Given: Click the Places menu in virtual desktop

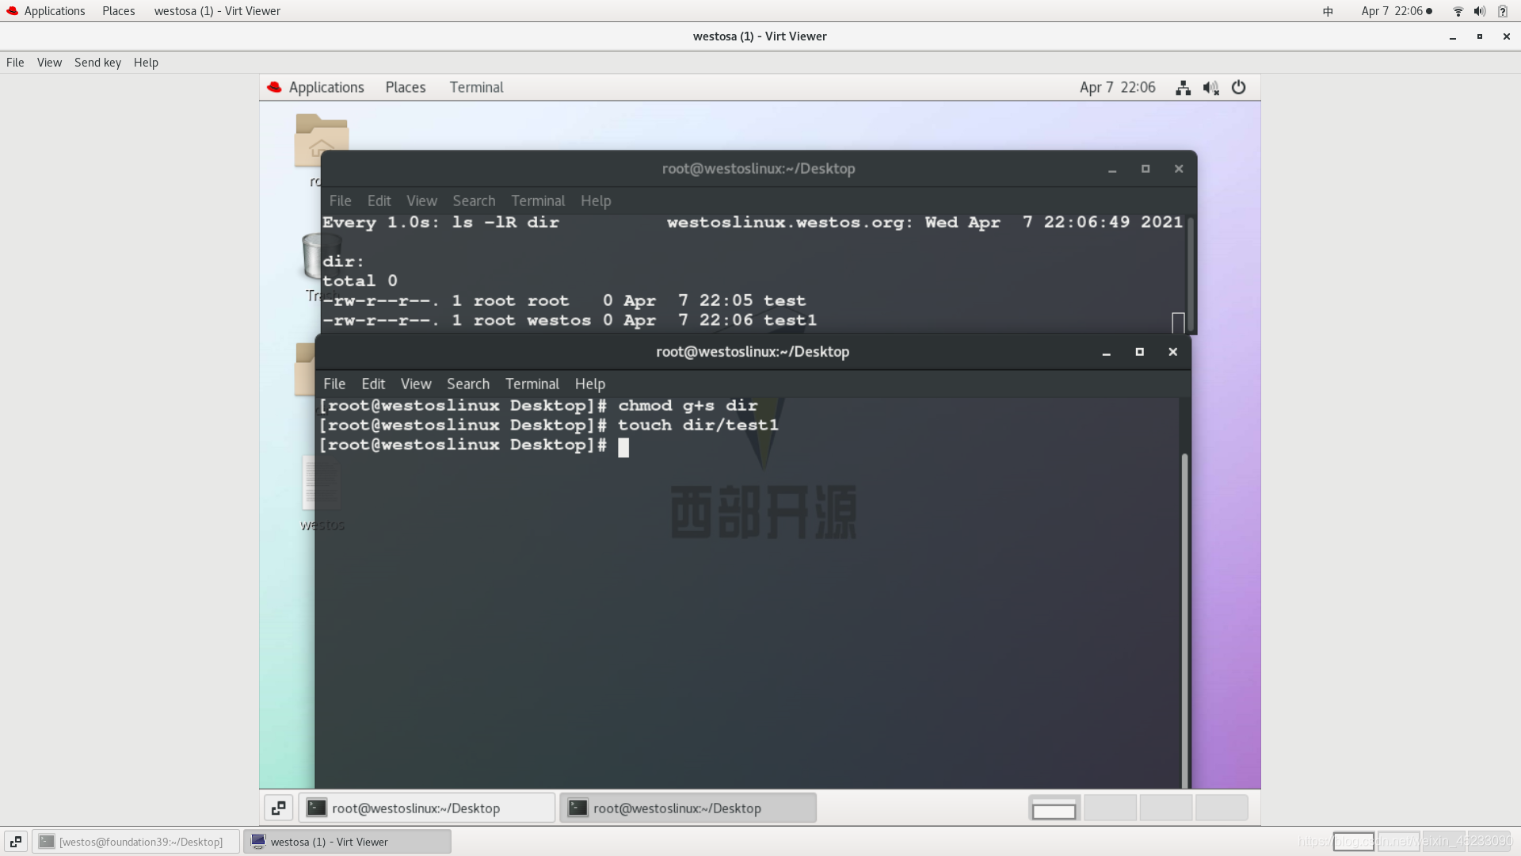Looking at the screenshot, I should coord(406,86).
